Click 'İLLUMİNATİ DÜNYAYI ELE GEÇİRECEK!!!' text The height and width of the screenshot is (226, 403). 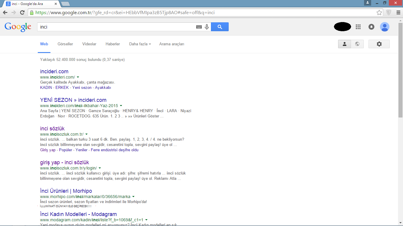click(65, 206)
